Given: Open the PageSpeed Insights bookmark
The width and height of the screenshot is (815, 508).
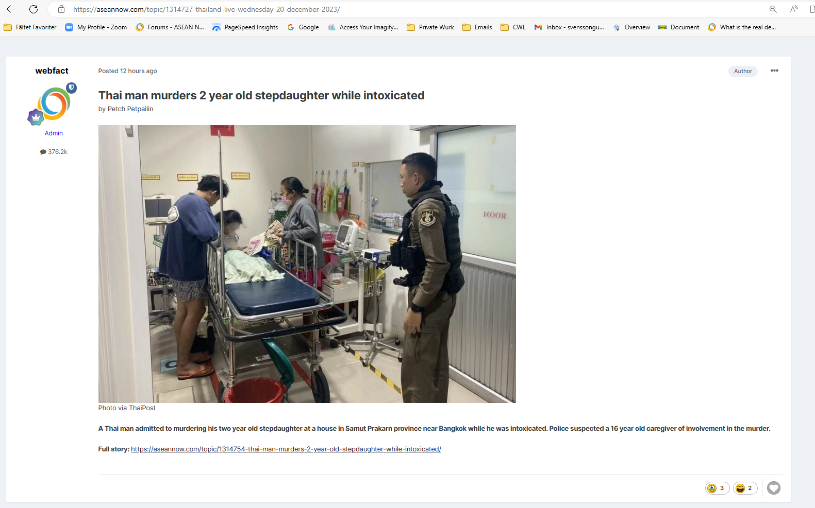Looking at the screenshot, I should [245, 27].
